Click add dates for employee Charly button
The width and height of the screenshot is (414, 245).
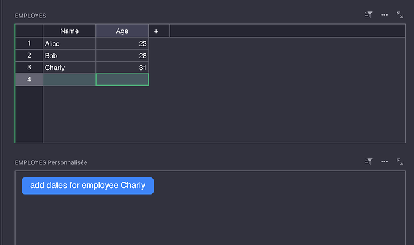[x=88, y=186]
